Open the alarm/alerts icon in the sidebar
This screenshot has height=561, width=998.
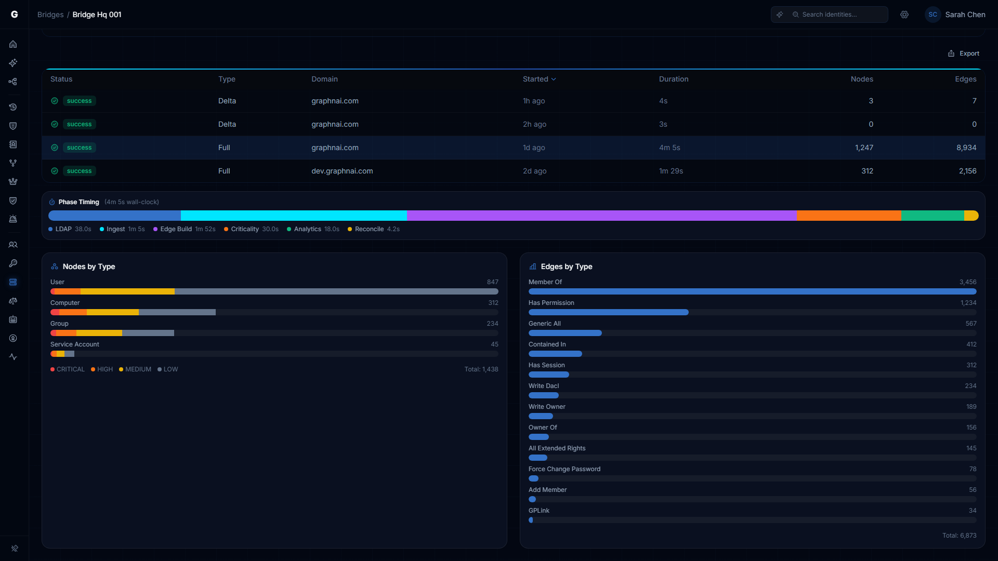(x=13, y=219)
